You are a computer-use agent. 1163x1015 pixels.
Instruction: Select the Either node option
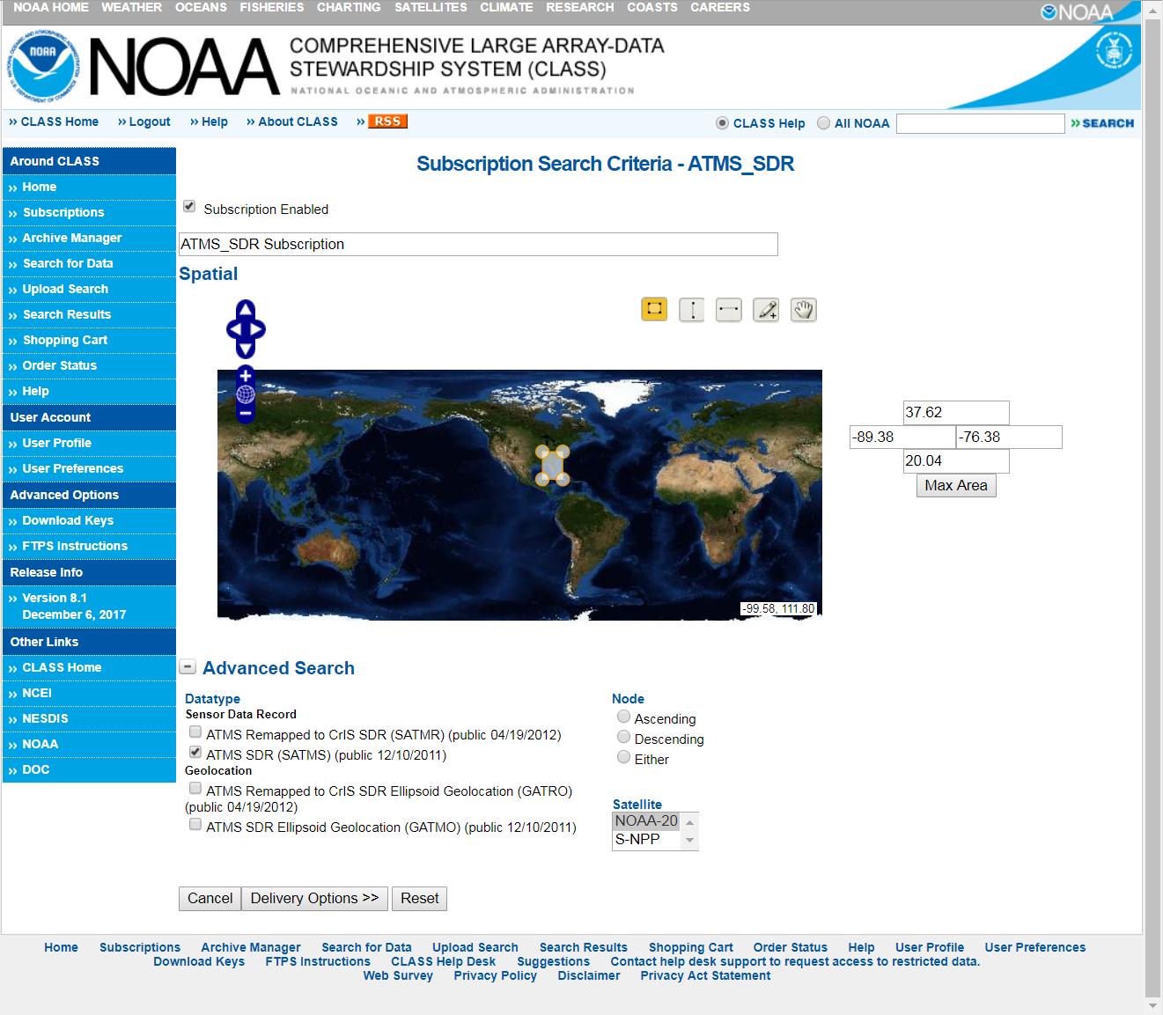coord(623,757)
